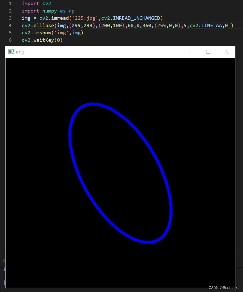Click 'np' alias on line 2

point(72,11)
